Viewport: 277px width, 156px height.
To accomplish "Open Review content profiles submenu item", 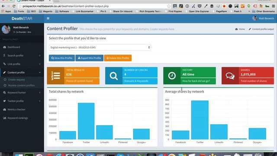I will tap(21, 85).
